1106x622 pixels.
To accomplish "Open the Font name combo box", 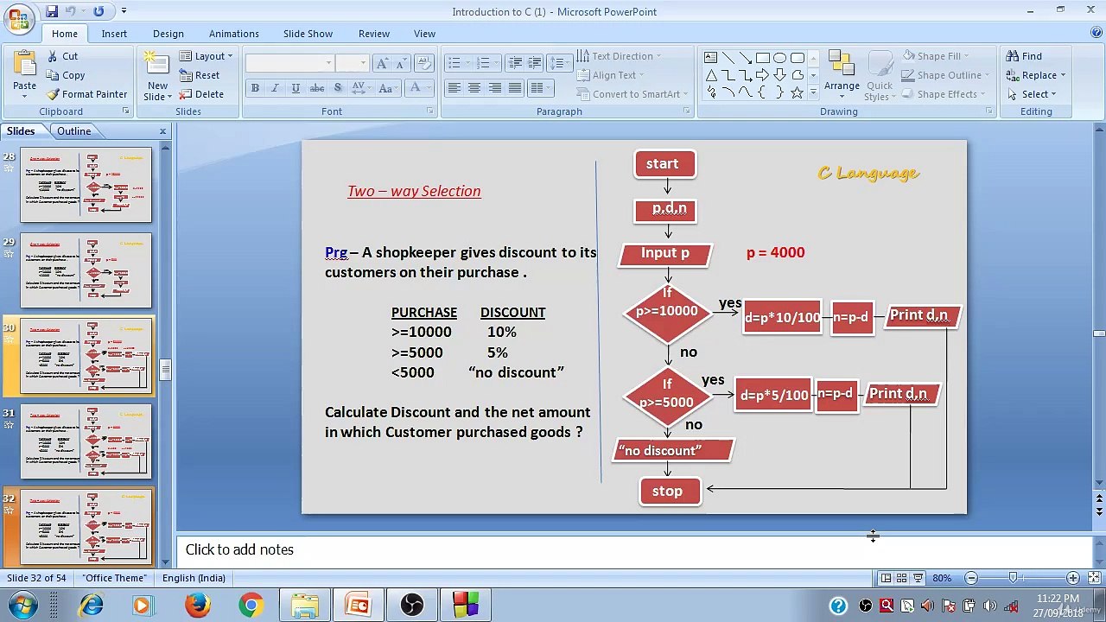I will click(x=289, y=63).
